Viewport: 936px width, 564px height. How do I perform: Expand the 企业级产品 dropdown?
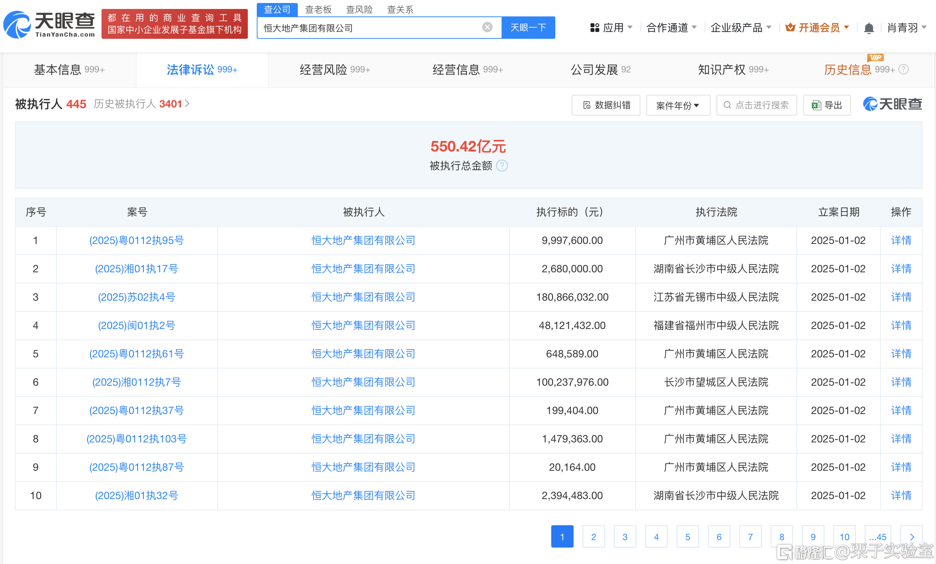click(x=768, y=27)
